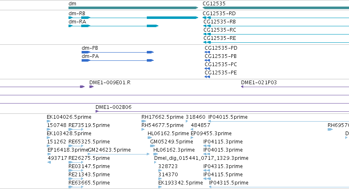
Task: Click the GM24623.5prime EST alignment line
Action: tap(119, 154)
